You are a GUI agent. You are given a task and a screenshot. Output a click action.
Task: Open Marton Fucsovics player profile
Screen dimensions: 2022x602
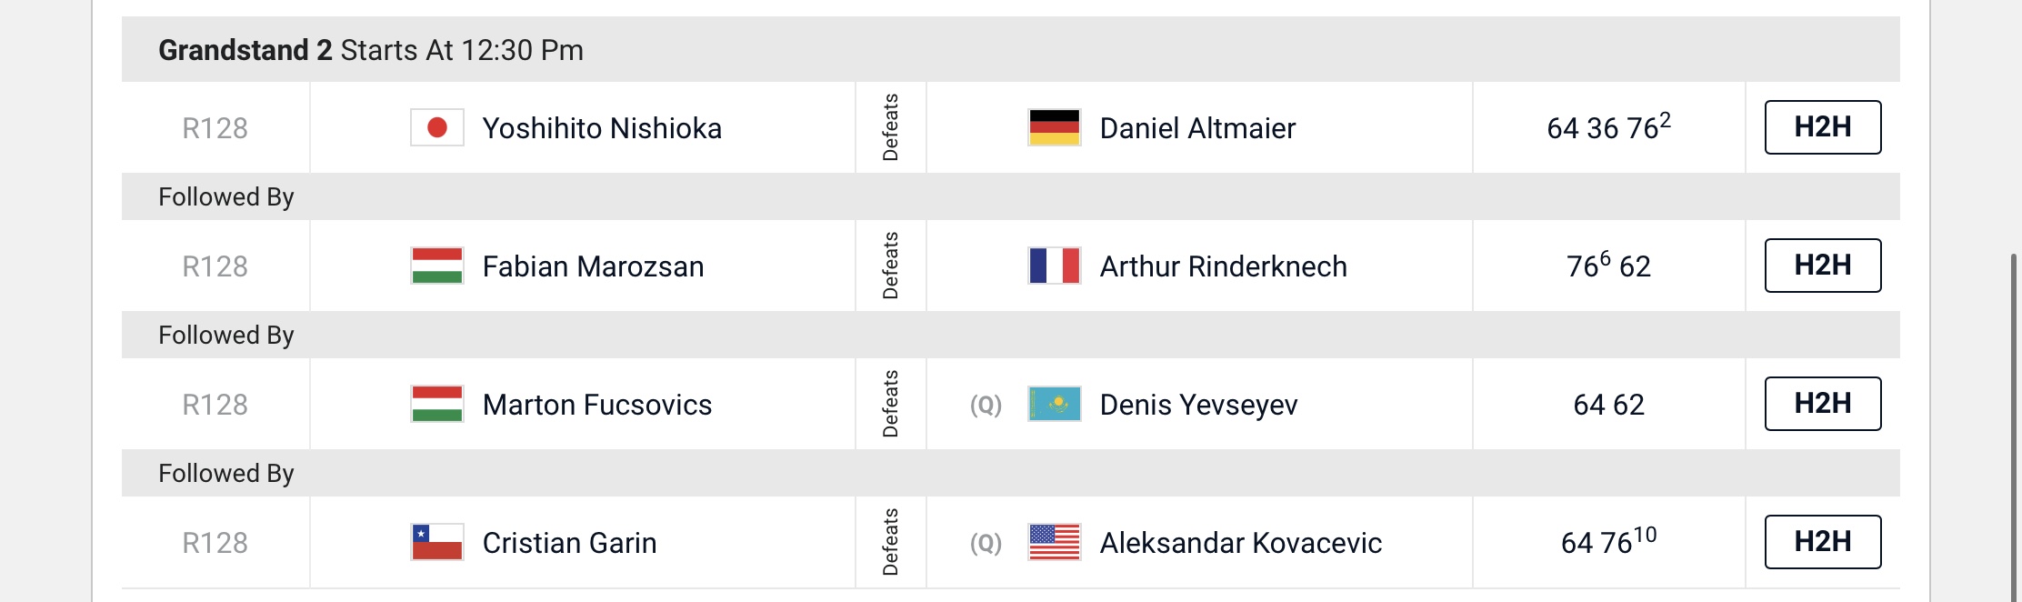[597, 405]
